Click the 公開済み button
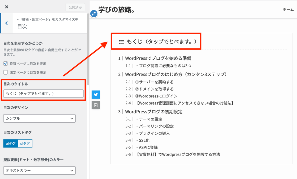 tap(75, 7)
